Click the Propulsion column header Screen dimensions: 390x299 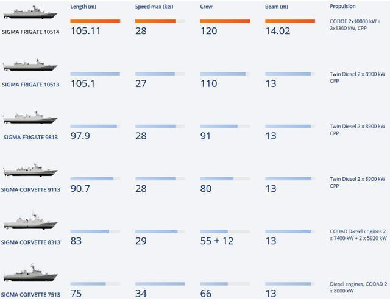(x=342, y=6)
